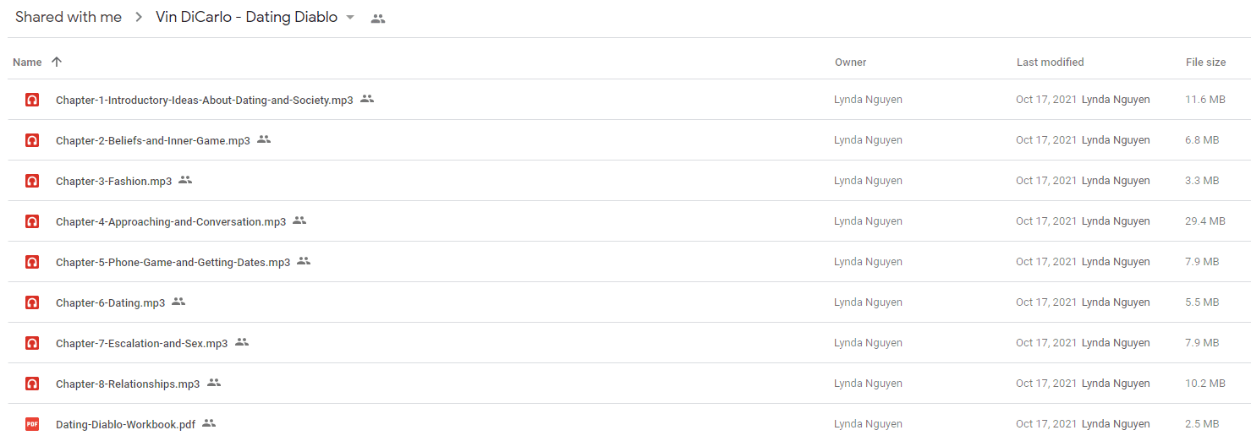This screenshot has height=441, width=1251.
Task: Click the audio icon beside Chapter-3-Fashion.mp3
Action: [x=32, y=181]
